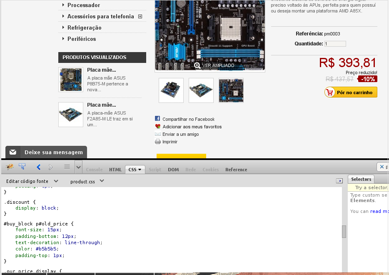The image size is (389, 275).
Task: Click the envelope icon for Enviar a um amigo
Action: point(158,134)
